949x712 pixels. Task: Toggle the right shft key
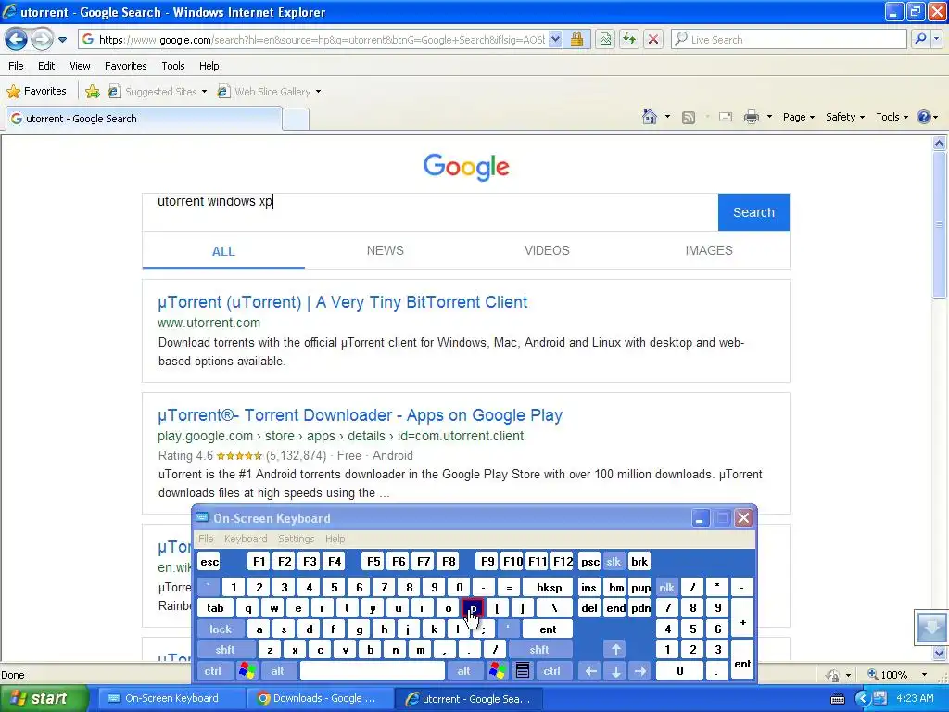point(539,650)
